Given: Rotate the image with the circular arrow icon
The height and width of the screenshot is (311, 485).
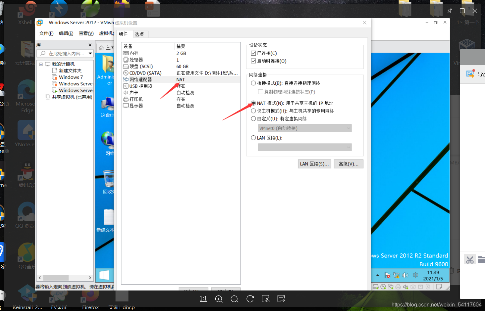Looking at the screenshot, I should coord(250,299).
